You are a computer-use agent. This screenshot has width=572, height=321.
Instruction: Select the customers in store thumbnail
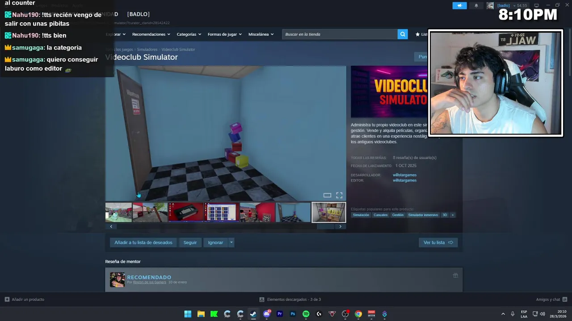pyautogui.click(x=257, y=212)
